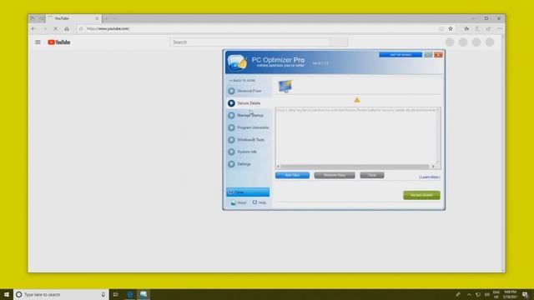This screenshot has width=534, height=300.
Task: Click Back to Home link
Action: pos(242,81)
